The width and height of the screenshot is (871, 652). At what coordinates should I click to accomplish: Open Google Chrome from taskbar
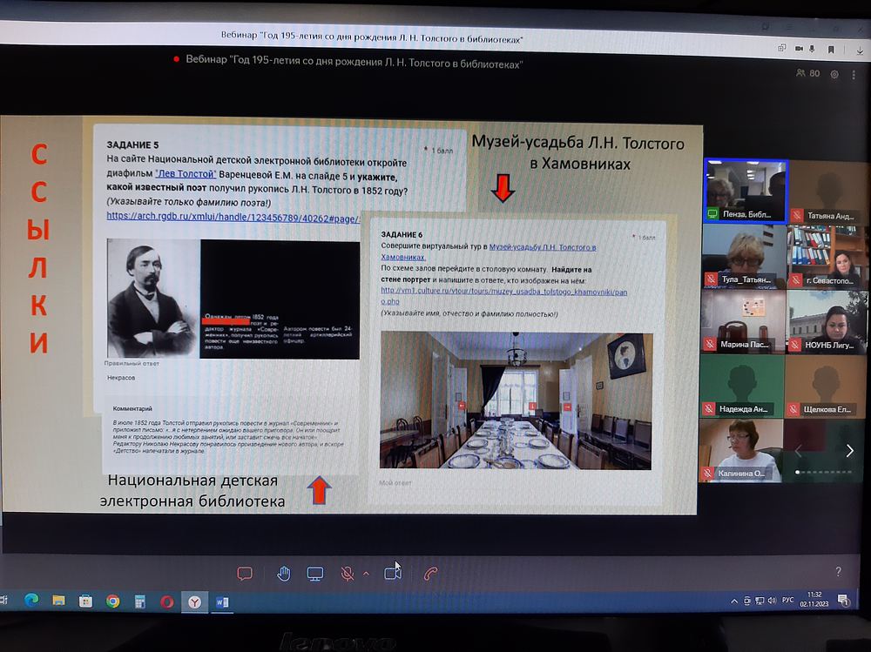click(x=112, y=602)
